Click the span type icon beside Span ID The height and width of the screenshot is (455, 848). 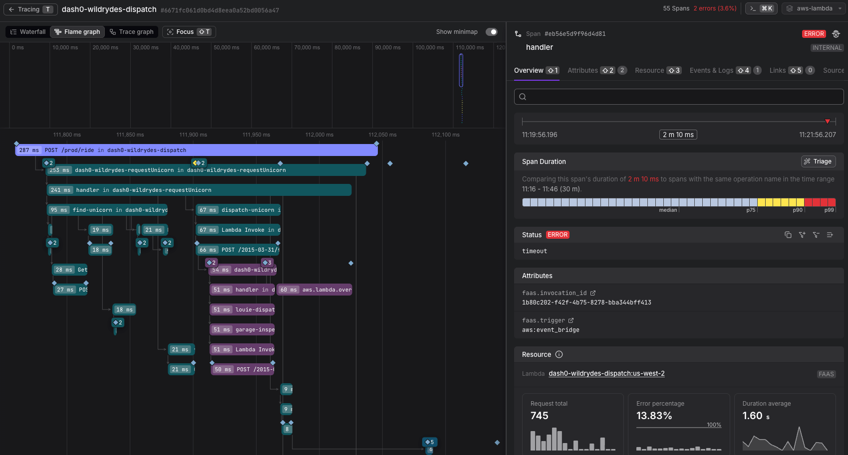(x=518, y=34)
